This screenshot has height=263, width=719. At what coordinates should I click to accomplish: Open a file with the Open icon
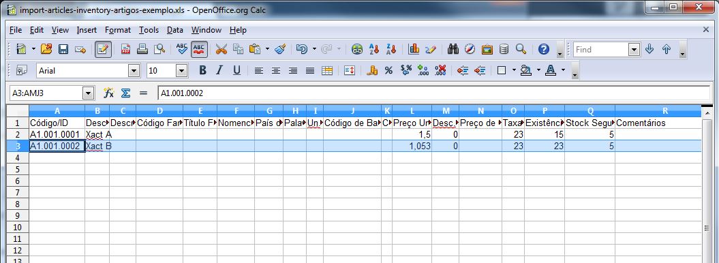[46, 49]
